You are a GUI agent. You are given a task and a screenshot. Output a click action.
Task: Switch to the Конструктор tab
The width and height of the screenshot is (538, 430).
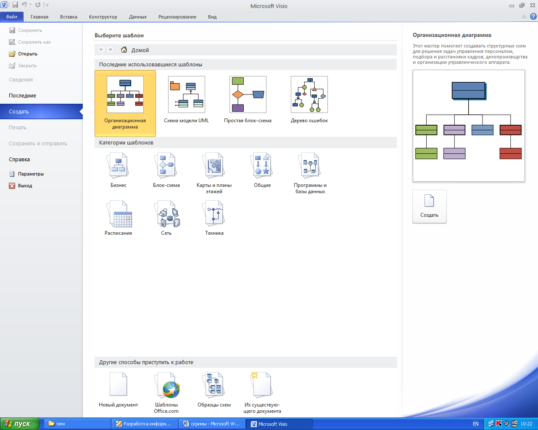103,17
